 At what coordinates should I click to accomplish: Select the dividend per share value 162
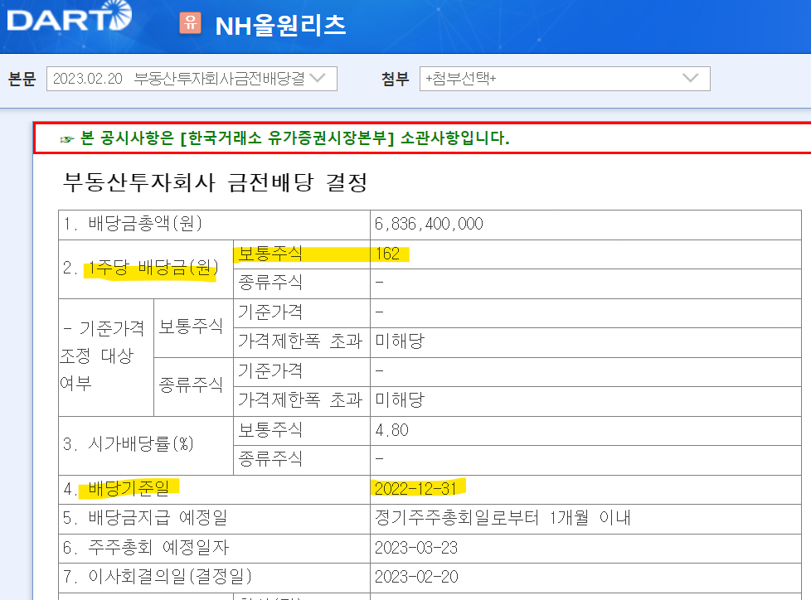(x=387, y=254)
